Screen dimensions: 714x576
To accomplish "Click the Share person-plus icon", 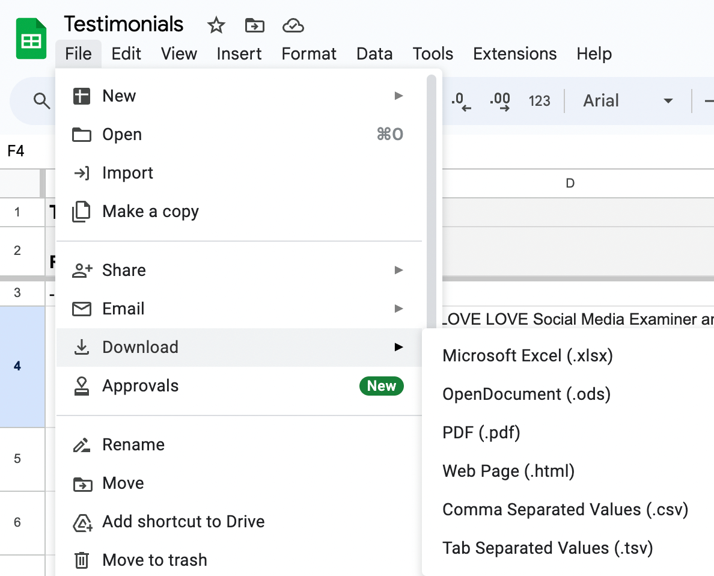I will tap(82, 270).
